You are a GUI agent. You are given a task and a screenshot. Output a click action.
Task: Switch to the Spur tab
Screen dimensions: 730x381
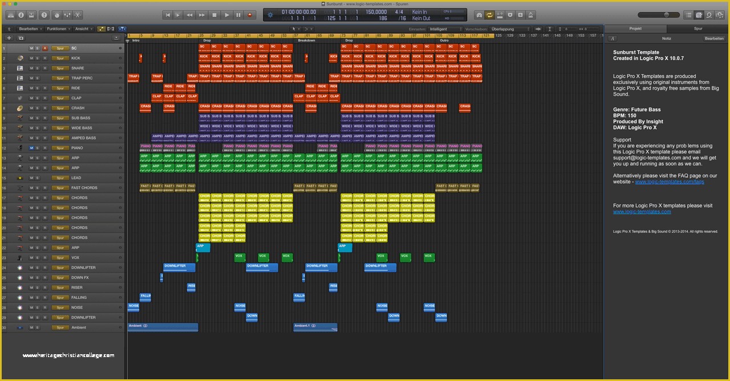[x=698, y=28]
